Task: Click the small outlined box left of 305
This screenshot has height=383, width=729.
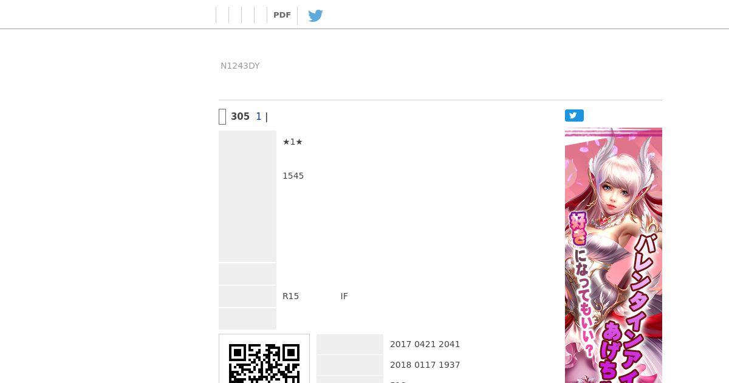Action: tap(222, 117)
